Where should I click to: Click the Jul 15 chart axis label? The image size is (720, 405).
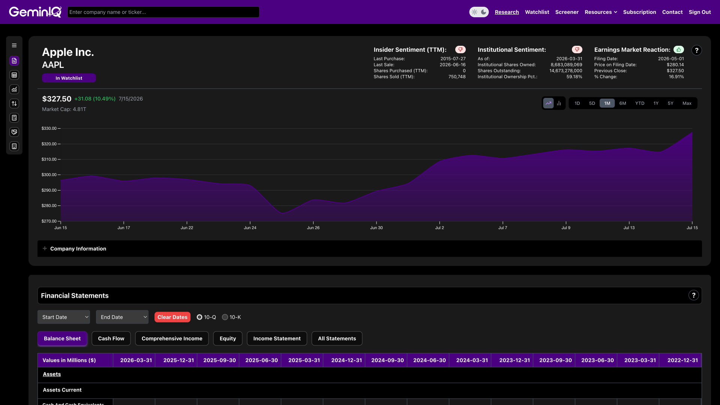(692, 228)
